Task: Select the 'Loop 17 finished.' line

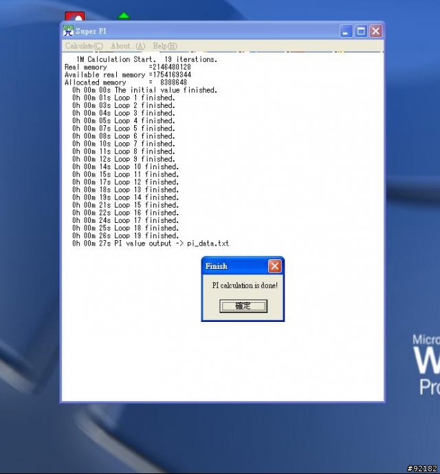Action: (x=125, y=220)
